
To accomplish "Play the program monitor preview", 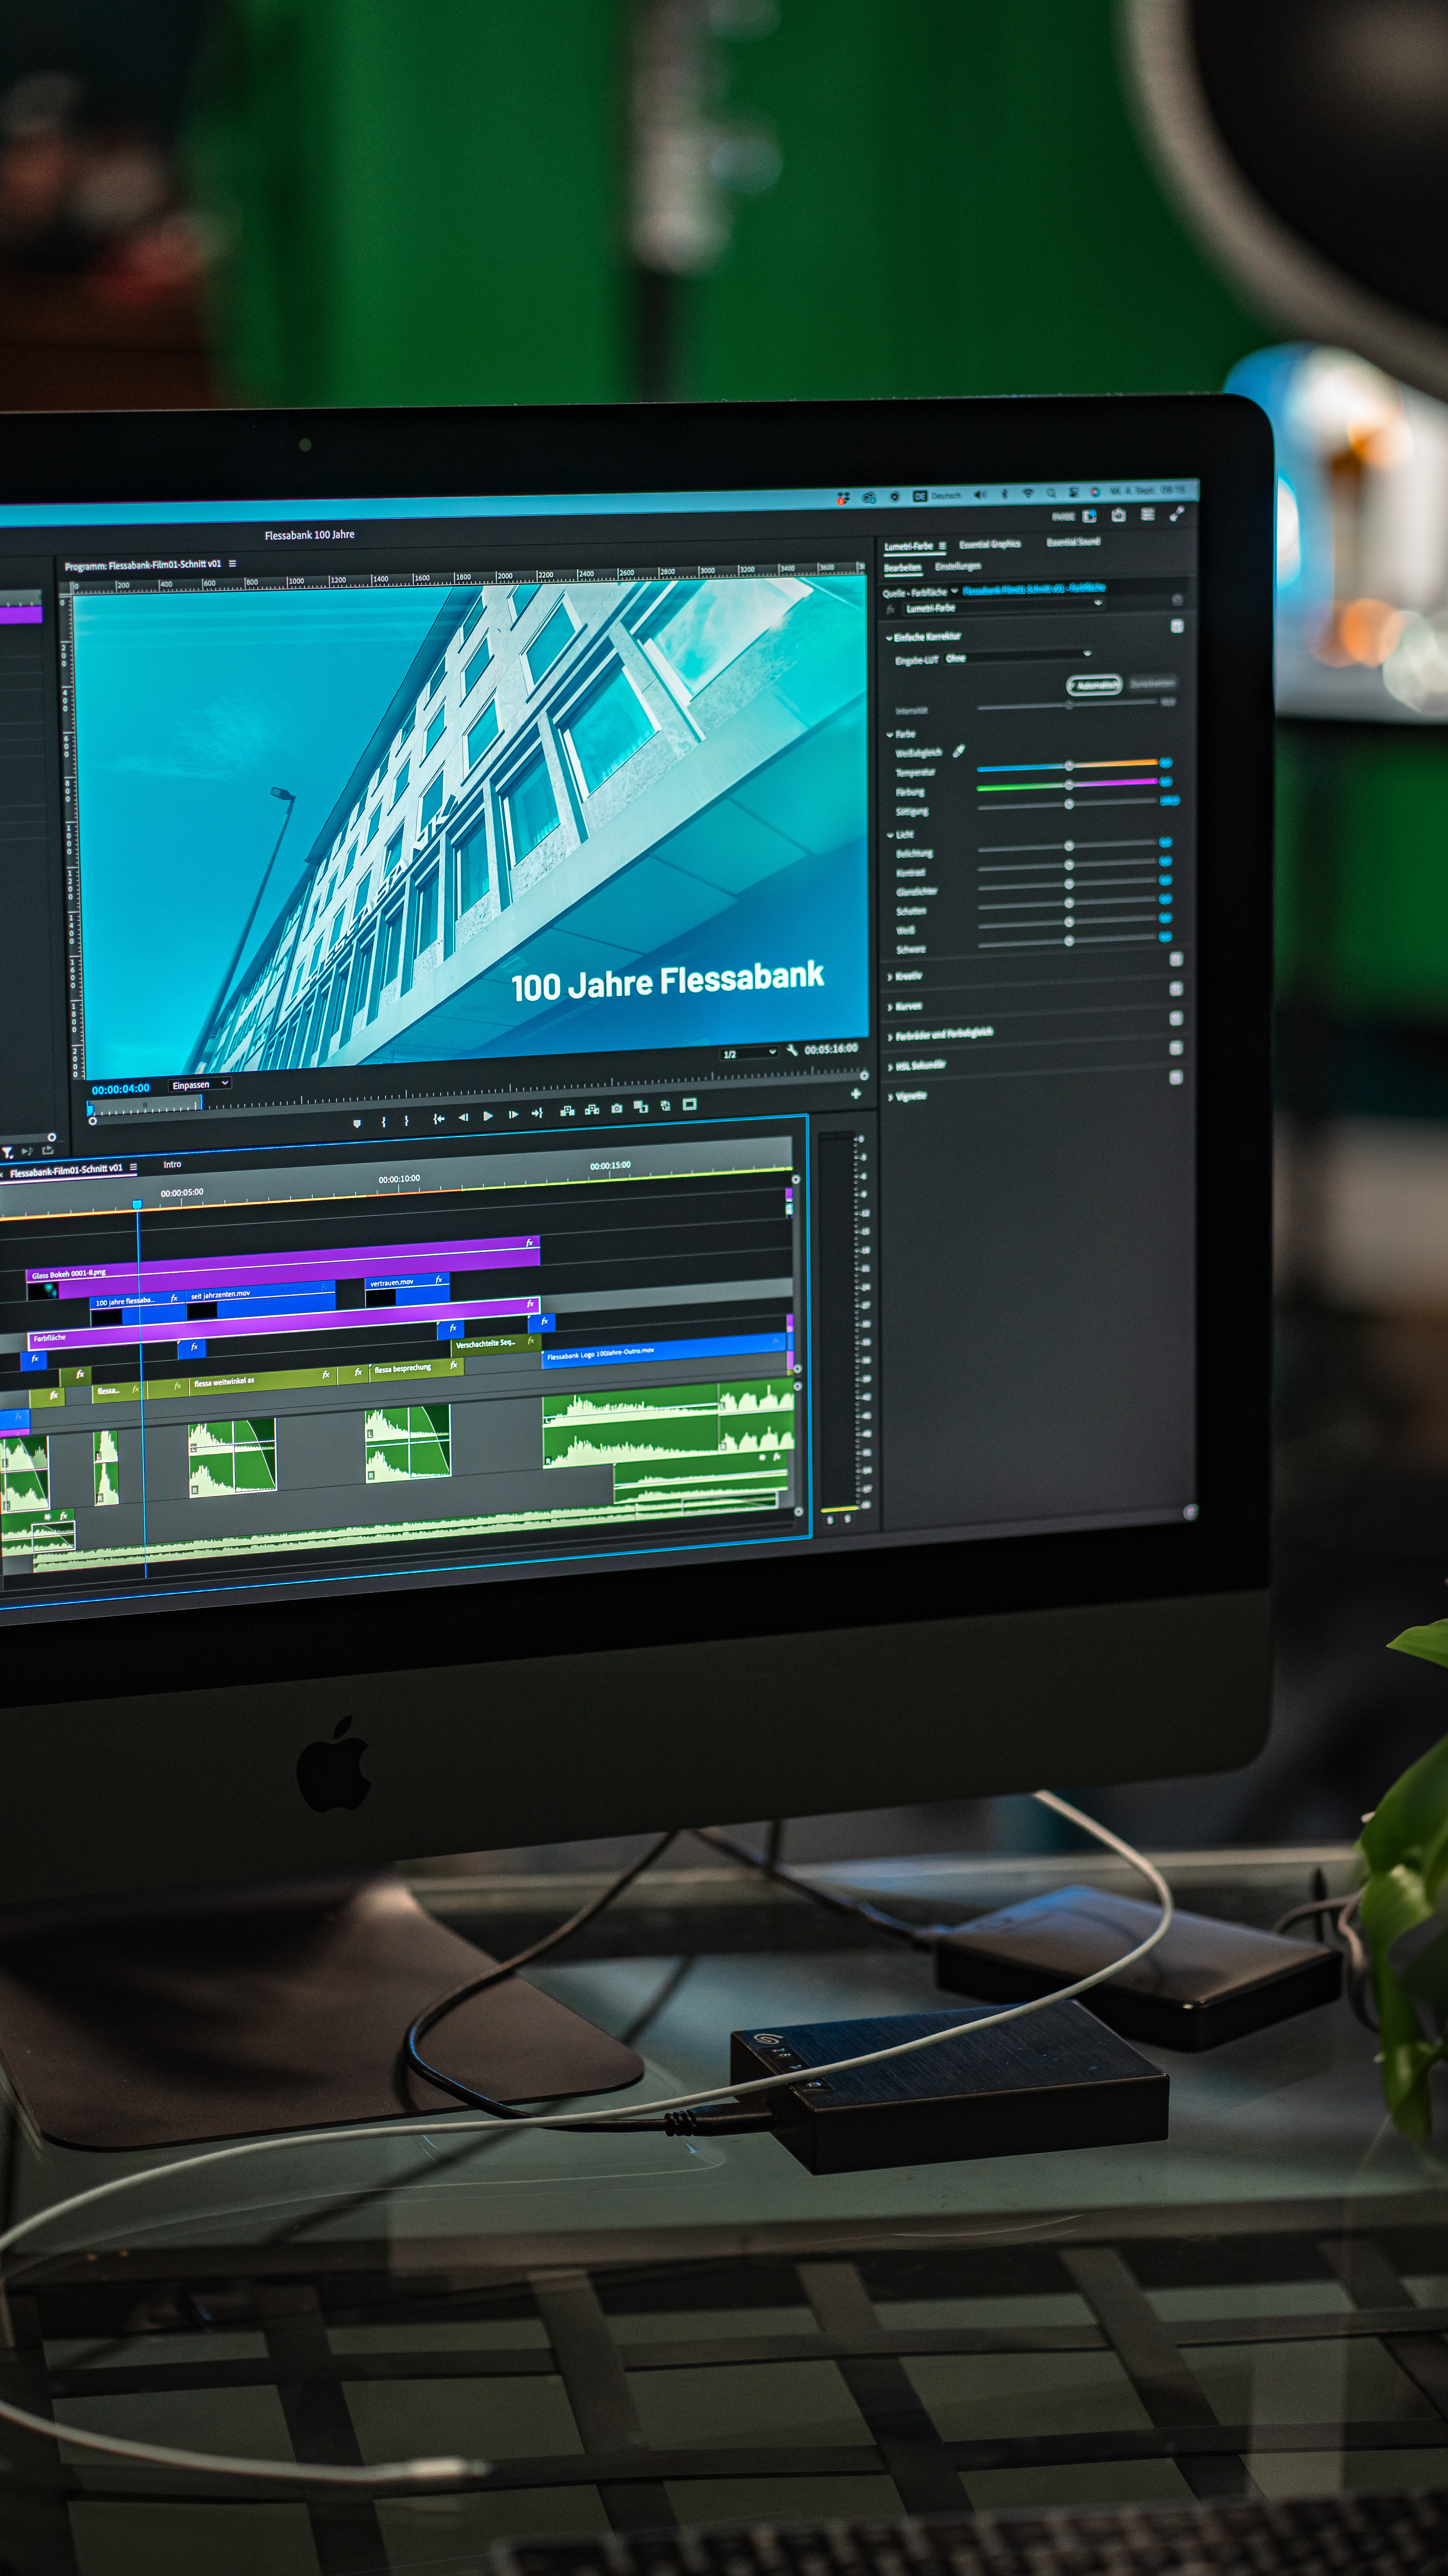I will (488, 1116).
